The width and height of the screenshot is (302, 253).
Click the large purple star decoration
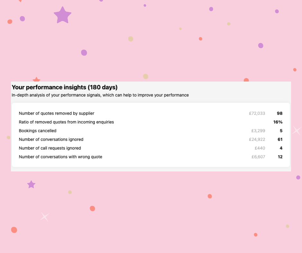[62, 15]
